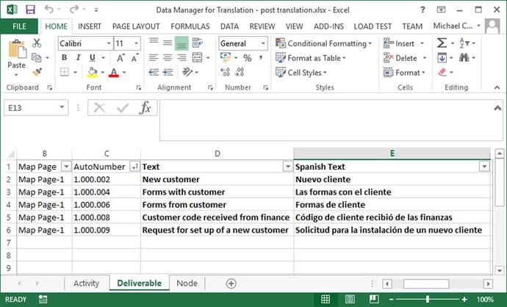Adjust the zoom slider handle

coord(428,299)
